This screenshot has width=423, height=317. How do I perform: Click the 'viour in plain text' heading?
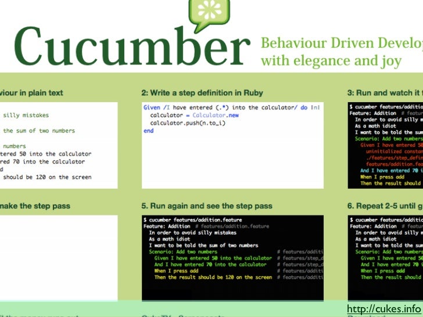click(31, 93)
